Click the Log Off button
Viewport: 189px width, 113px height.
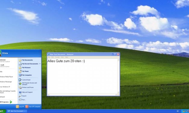tap(20, 106)
